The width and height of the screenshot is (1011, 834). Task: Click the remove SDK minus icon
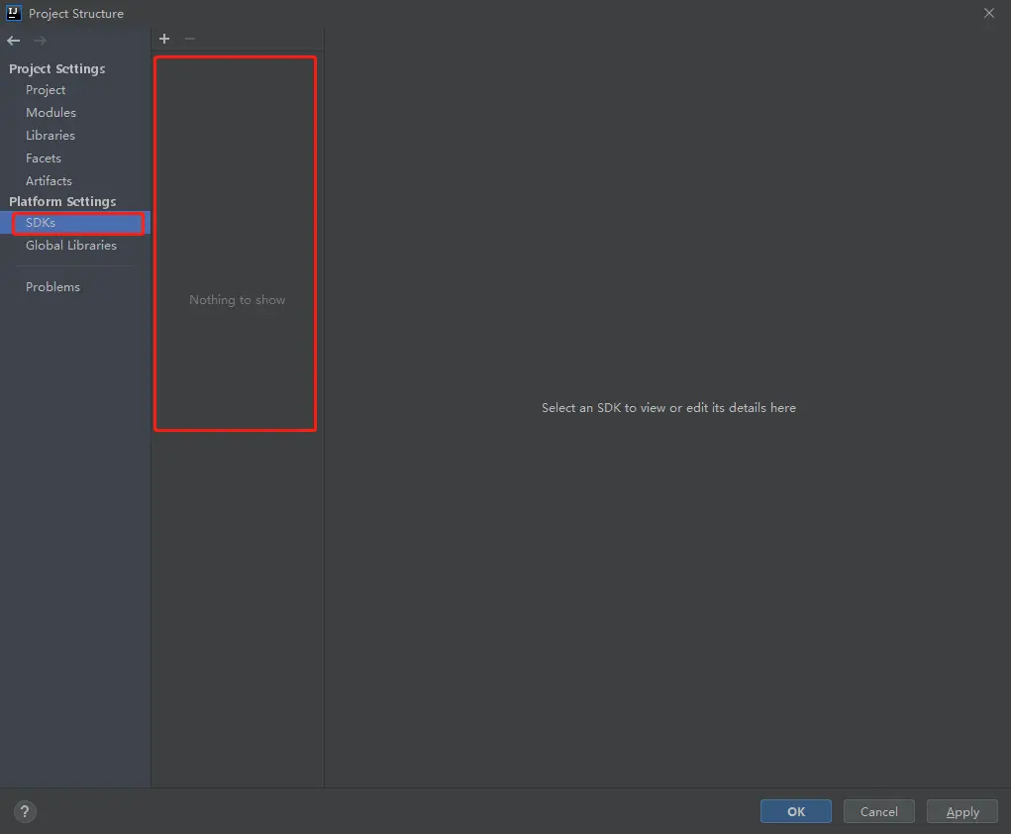point(189,39)
